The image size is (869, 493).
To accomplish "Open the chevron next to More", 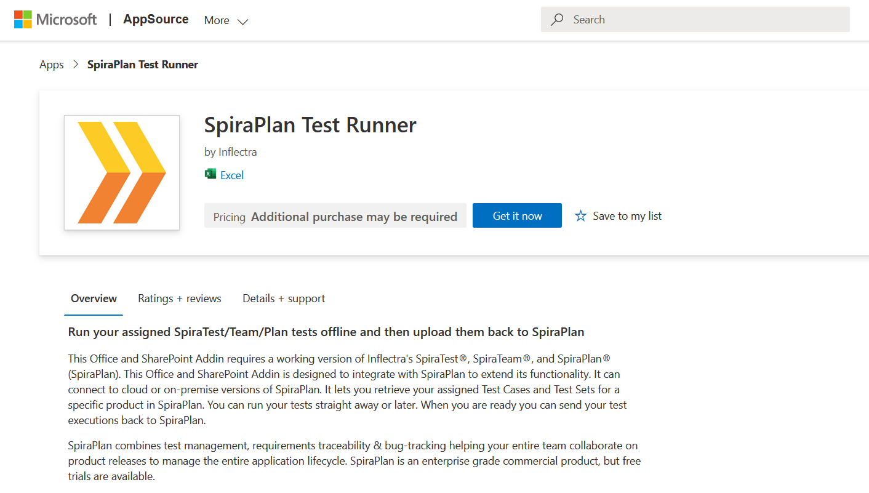I will tap(243, 21).
